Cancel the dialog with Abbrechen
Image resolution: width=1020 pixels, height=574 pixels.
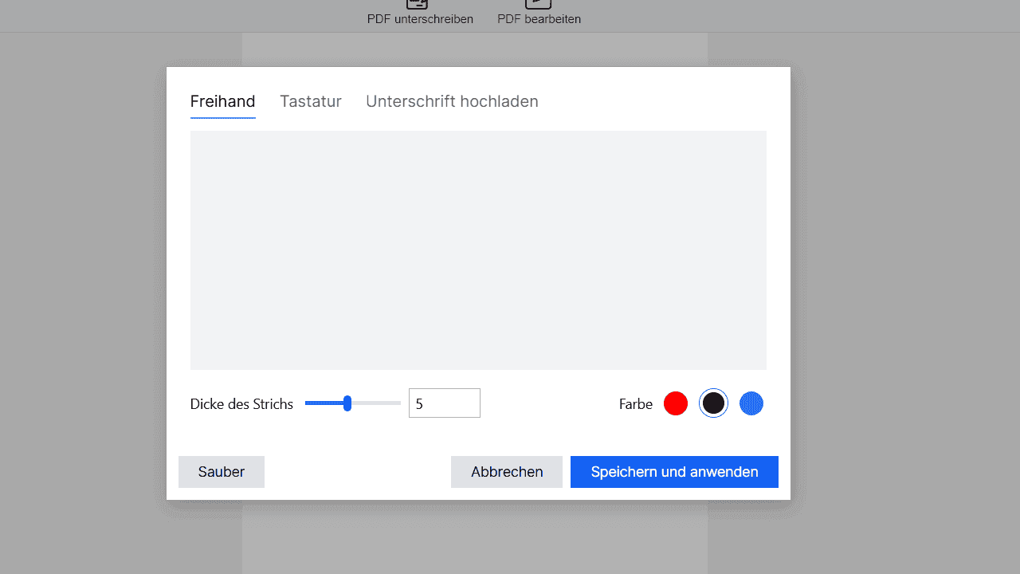[x=507, y=472]
